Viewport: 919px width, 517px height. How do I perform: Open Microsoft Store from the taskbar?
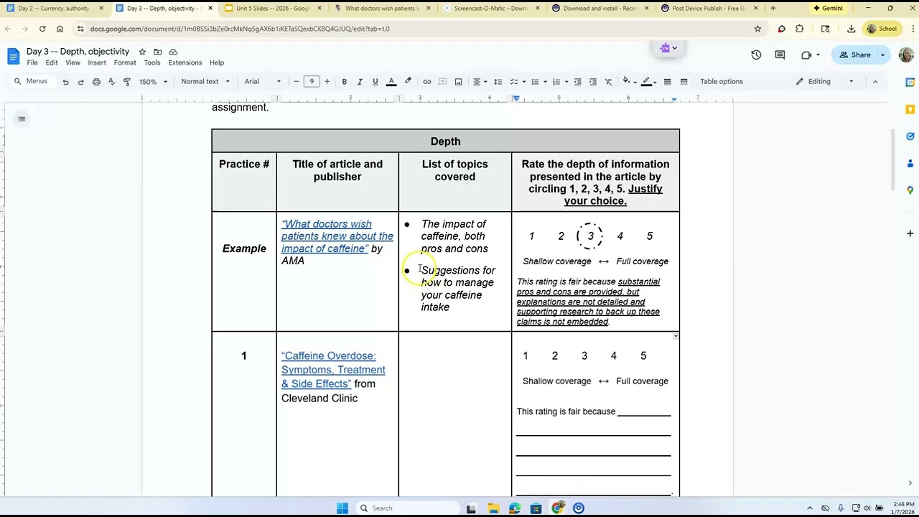point(536,508)
